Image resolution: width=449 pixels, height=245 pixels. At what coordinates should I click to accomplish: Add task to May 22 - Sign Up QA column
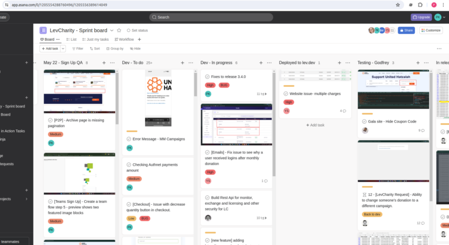[x=104, y=62]
